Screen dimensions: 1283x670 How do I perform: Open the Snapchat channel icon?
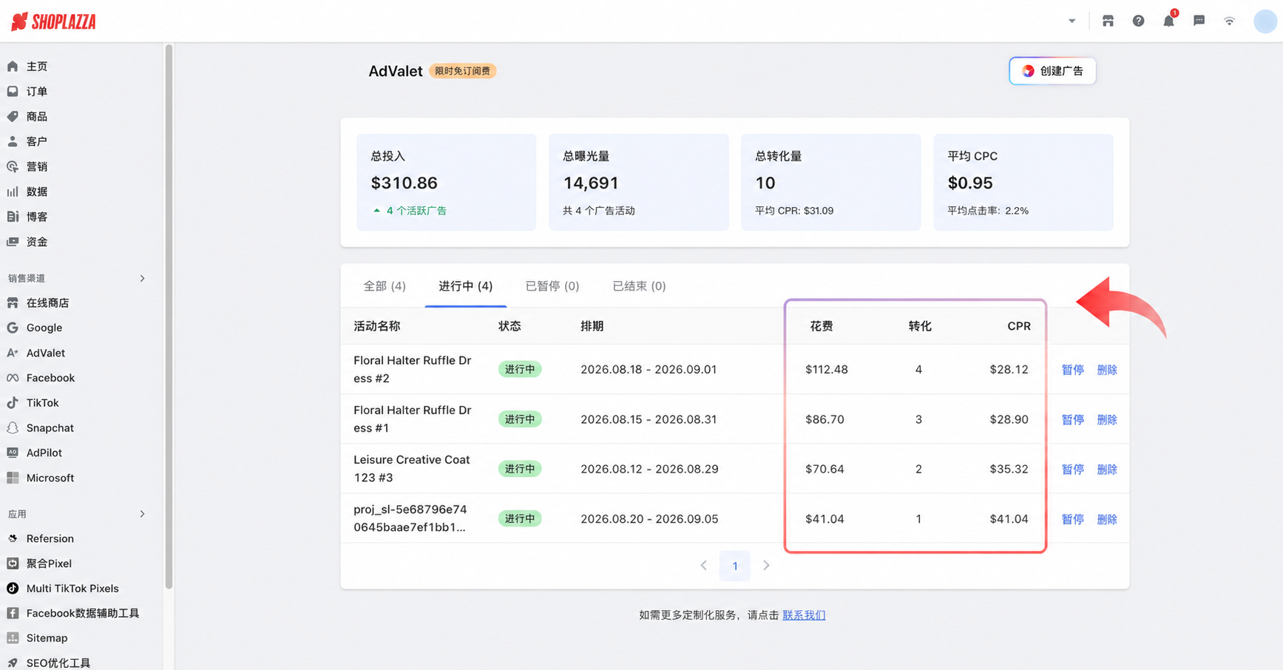[x=13, y=428]
